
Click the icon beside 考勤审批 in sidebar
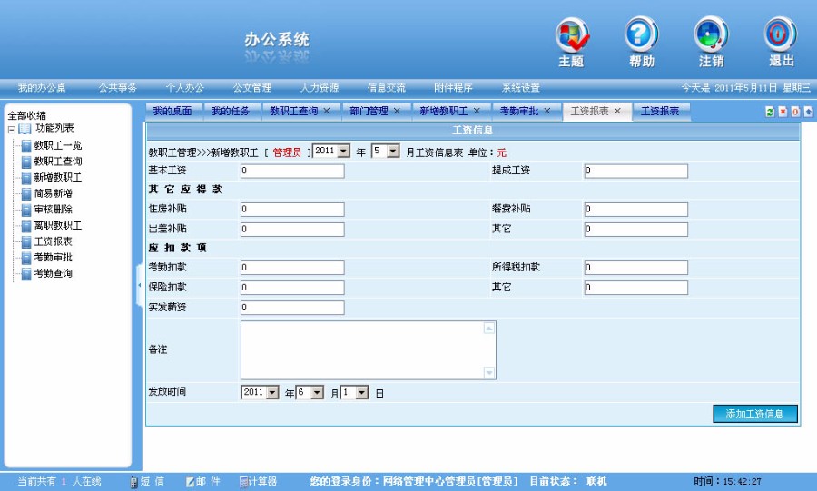(26, 259)
